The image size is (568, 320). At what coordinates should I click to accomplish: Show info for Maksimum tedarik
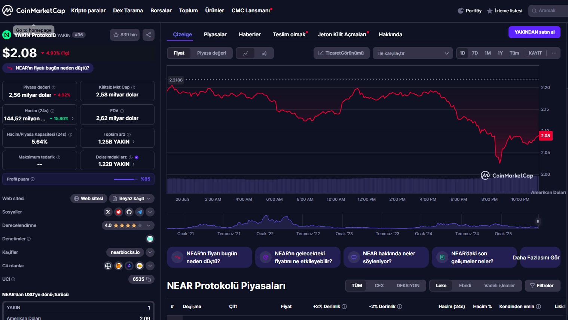click(x=58, y=157)
